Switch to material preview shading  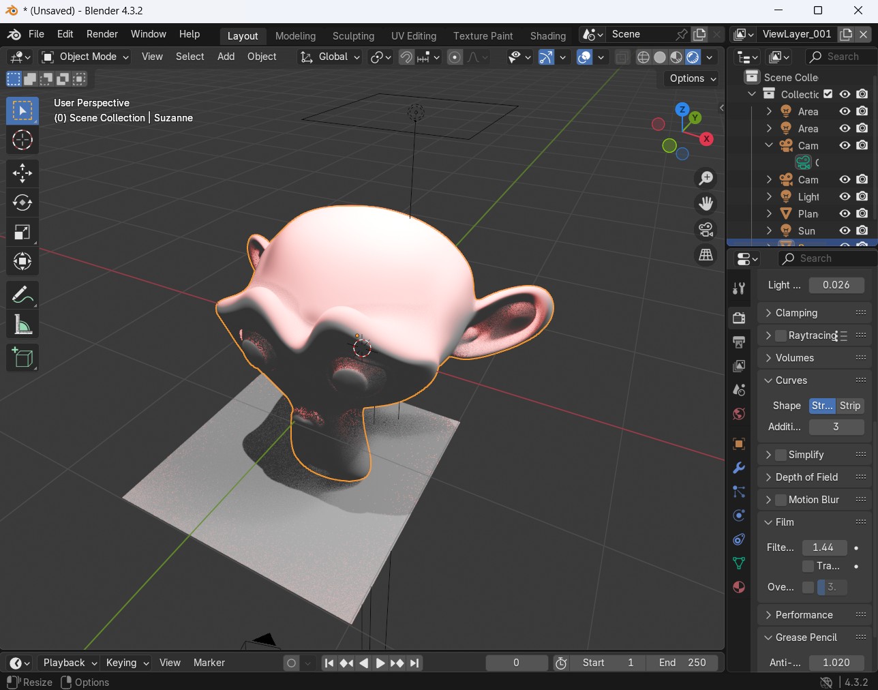676,57
